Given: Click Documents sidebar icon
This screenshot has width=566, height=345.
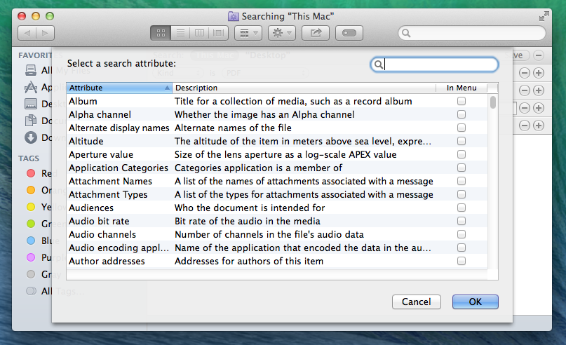Looking at the screenshot, I should [31, 121].
